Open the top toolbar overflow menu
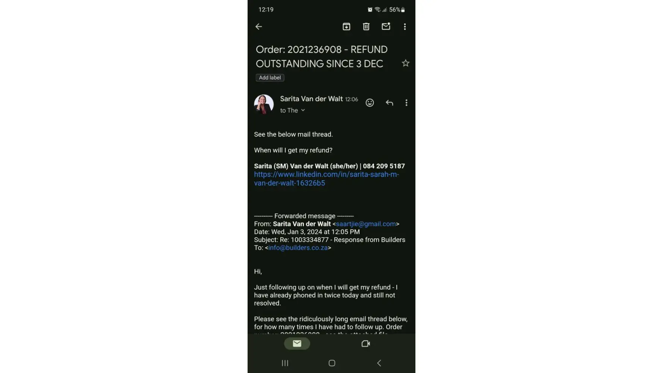Viewport: 663px width, 373px height. coord(405,26)
